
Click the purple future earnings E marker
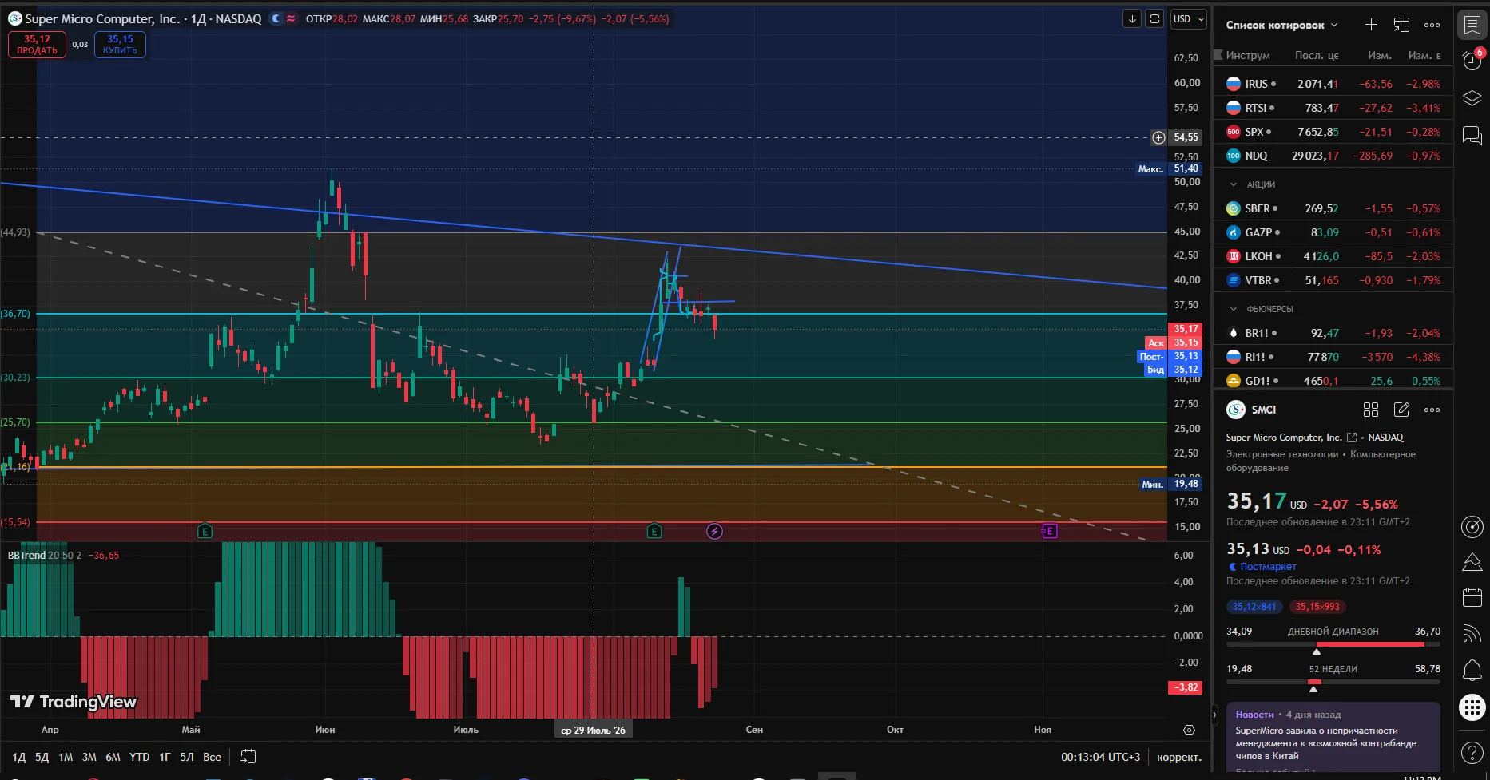(x=1049, y=531)
